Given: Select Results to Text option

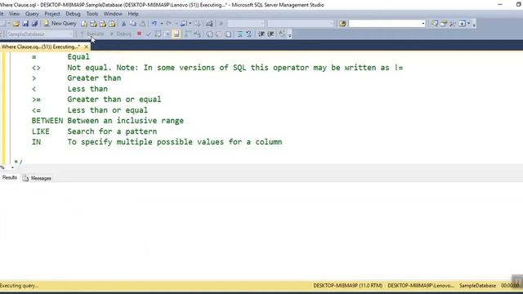Looking at the screenshot, I should pyautogui.click(x=209, y=34).
